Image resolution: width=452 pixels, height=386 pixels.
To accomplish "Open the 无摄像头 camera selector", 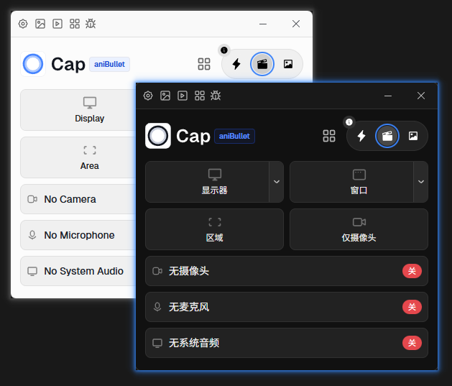I will click(x=287, y=271).
